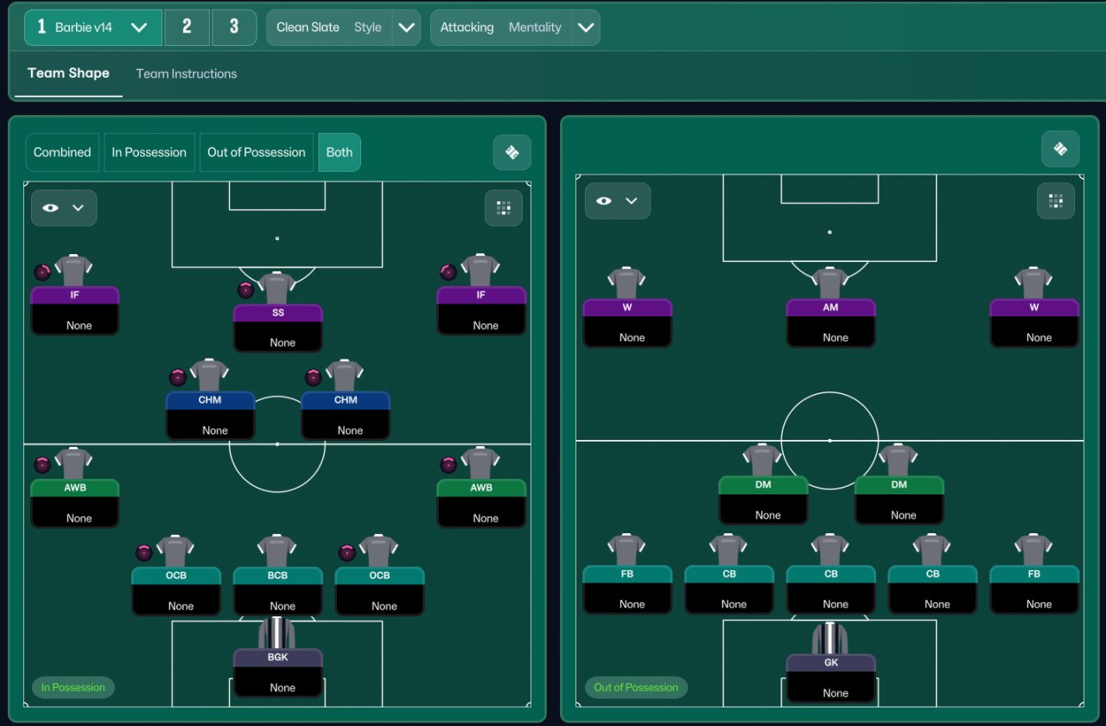Click the shirt above the right-flank FB
The image size is (1106, 726).
1033,550
